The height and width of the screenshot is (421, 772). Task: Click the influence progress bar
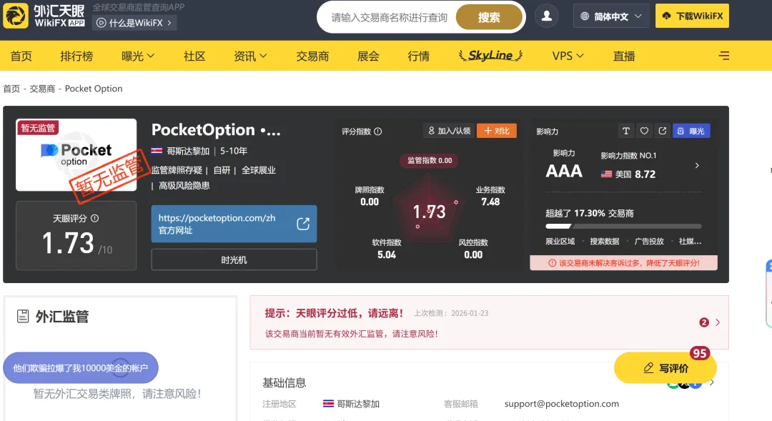point(623,227)
